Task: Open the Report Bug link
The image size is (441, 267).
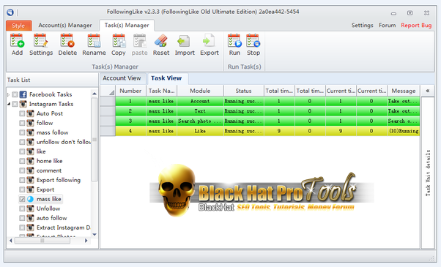Action: click(416, 26)
